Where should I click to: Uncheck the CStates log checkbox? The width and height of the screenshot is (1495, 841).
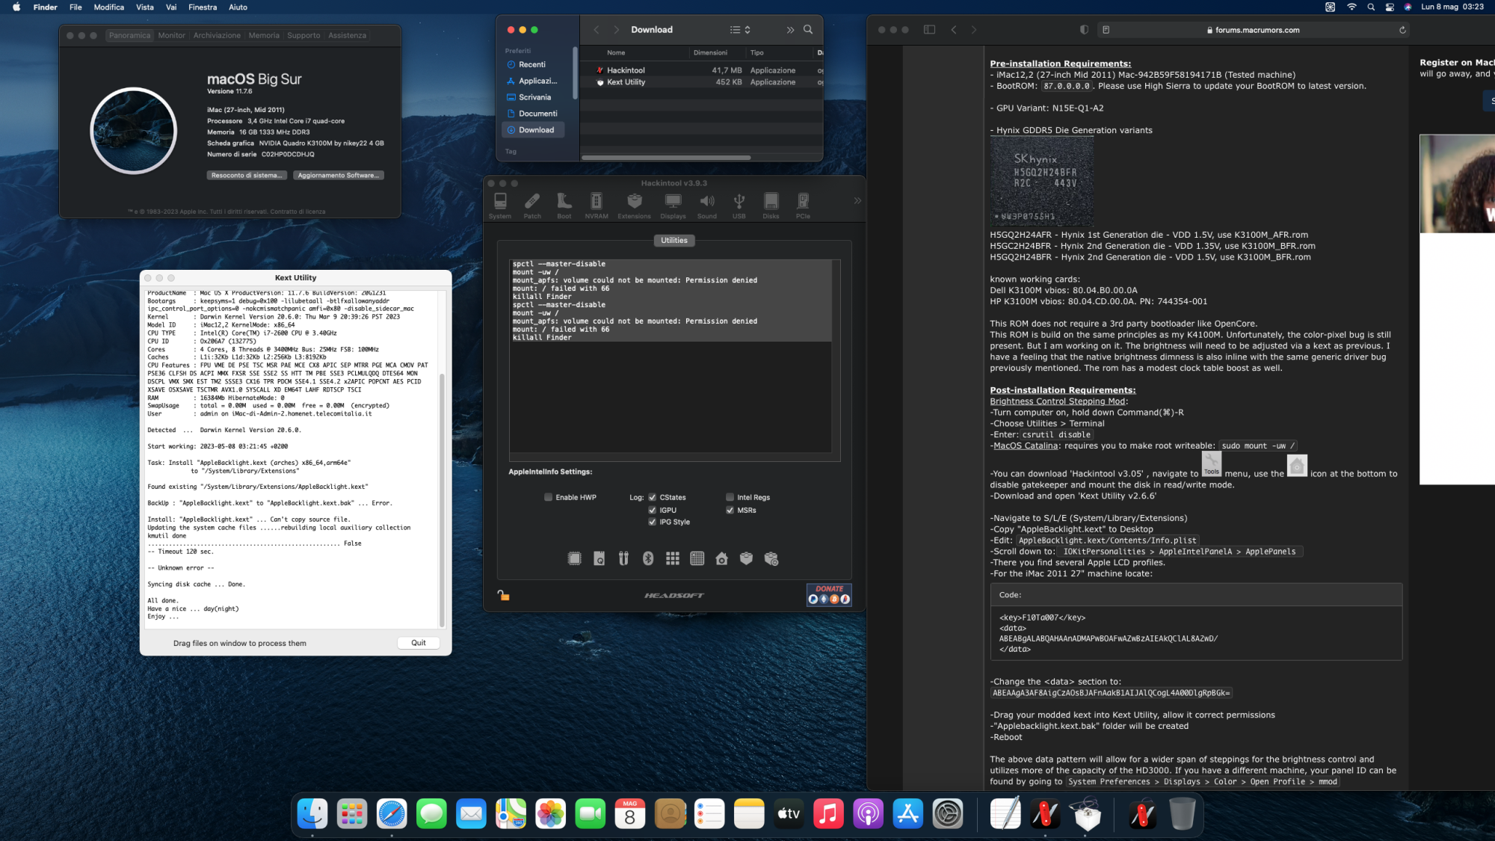[x=652, y=497]
